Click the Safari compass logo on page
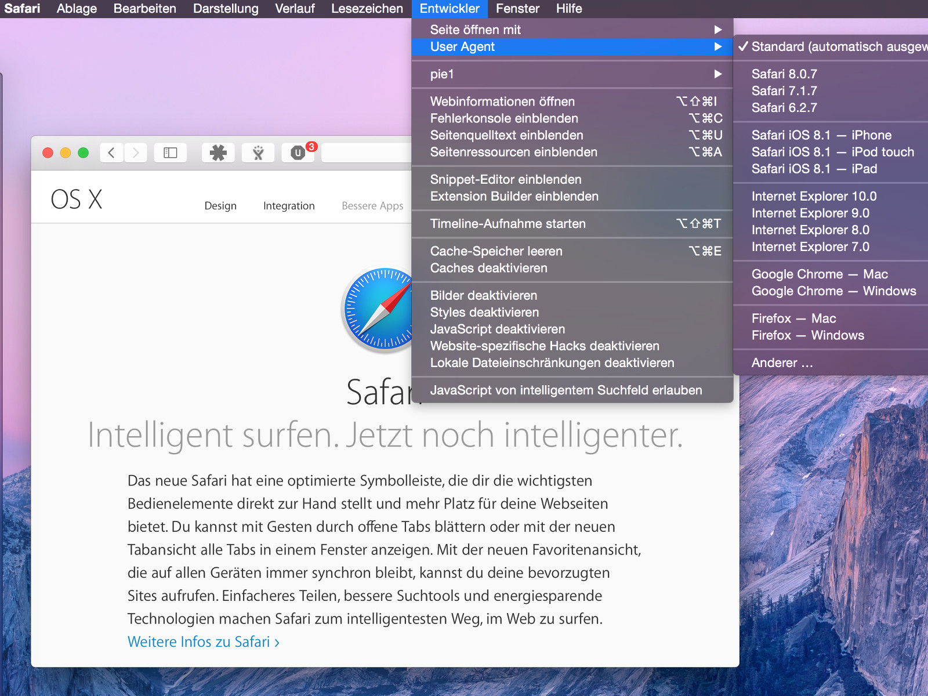 (377, 310)
